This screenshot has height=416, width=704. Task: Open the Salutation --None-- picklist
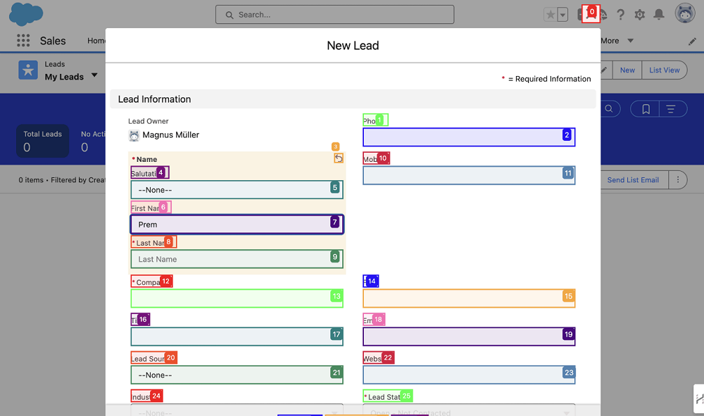point(237,189)
